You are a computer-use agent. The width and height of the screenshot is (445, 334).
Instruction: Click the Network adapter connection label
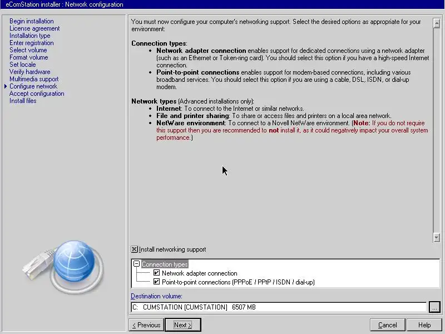pos(200,273)
